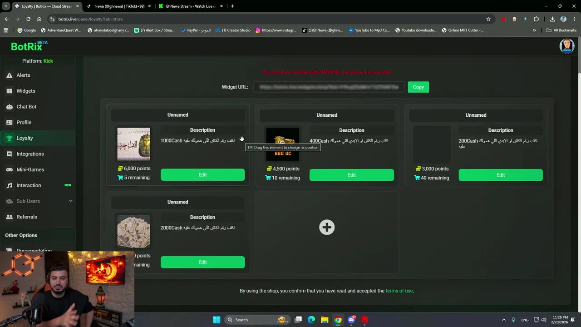Show more bookmarks chevron
This screenshot has height=327, width=581.
coord(534,30)
